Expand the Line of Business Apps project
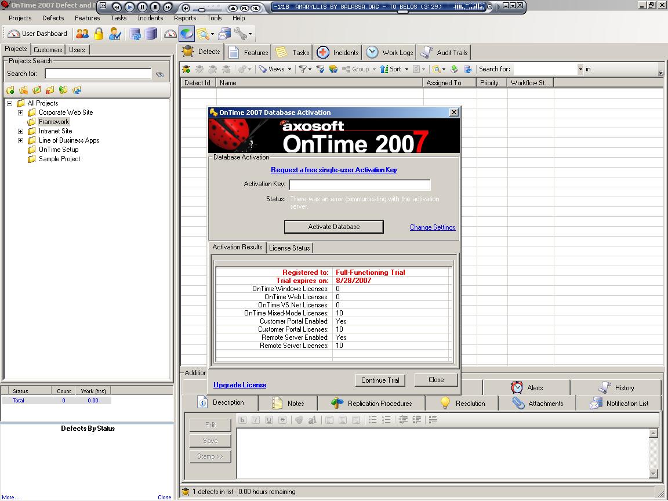Image resolution: width=668 pixels, height=501 pixels. pyautogui.click(x=20, y=140)
